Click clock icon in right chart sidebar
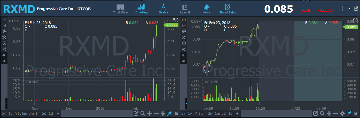Viewport: 360px width, 118px height. coord(184,43)
